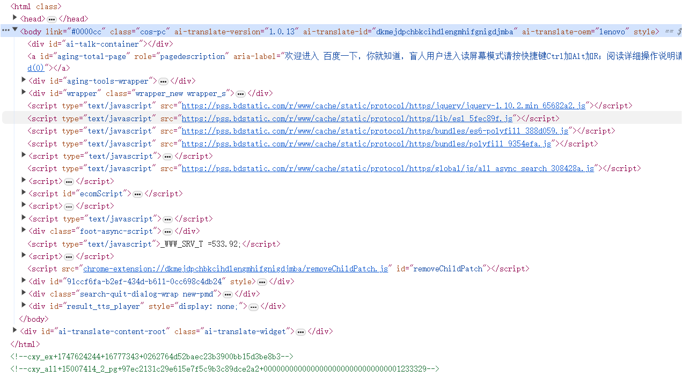Click the "1.0.13" ai-translate-version value
The width and height of the screenshot is (682, 392).
[x=281, y=32]
